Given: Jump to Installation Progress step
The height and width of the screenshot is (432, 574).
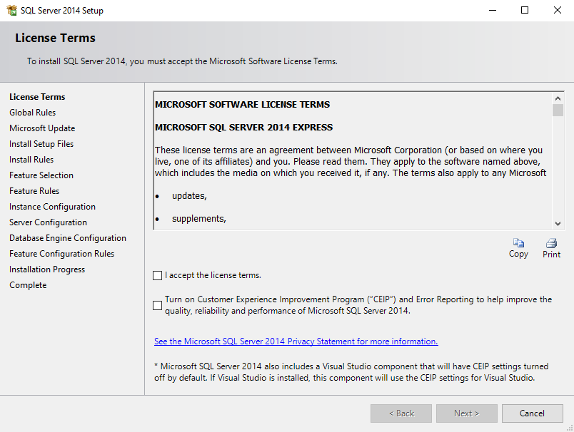Looking at the screenshot, I should coord(47,269).
